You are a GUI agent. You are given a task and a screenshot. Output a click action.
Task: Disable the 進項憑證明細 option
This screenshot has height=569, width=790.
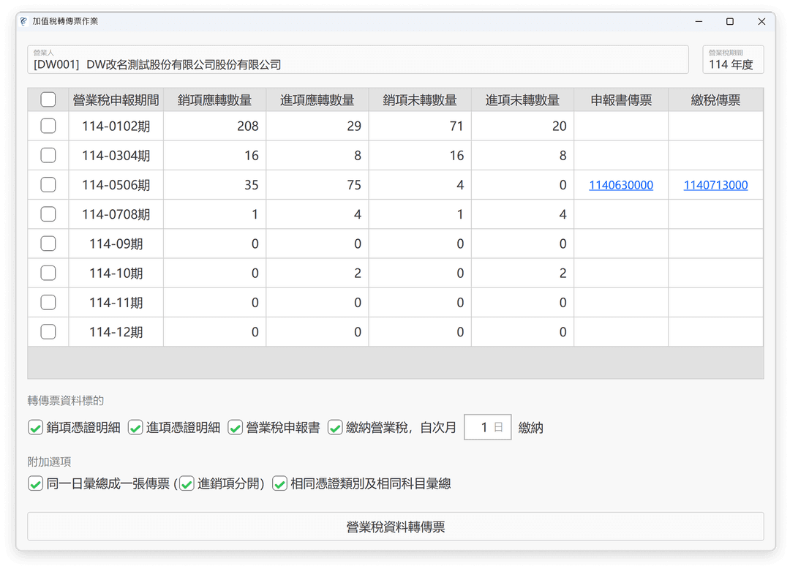[x=135, y=427]
